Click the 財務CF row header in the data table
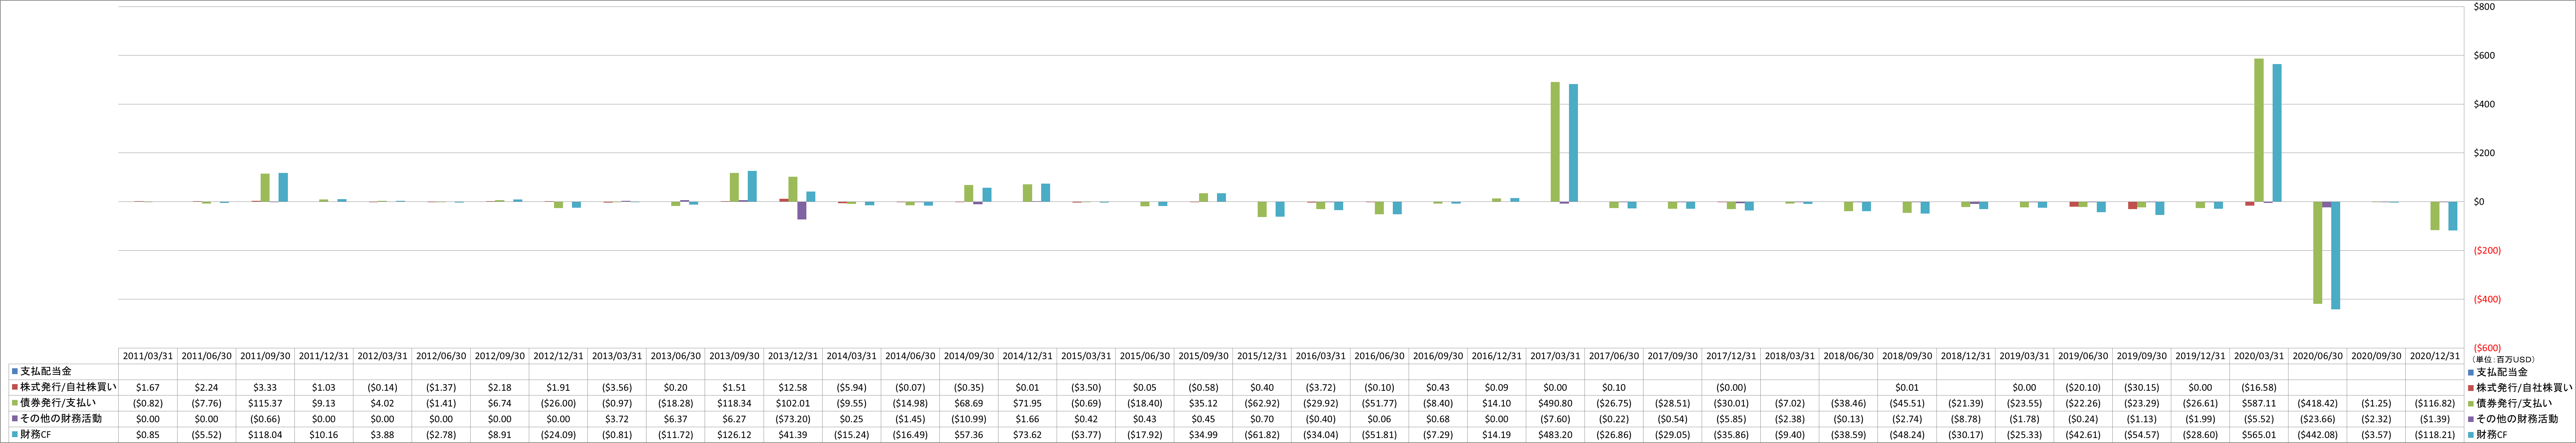This screenshot has width=2576, height=443. (63, 435)
